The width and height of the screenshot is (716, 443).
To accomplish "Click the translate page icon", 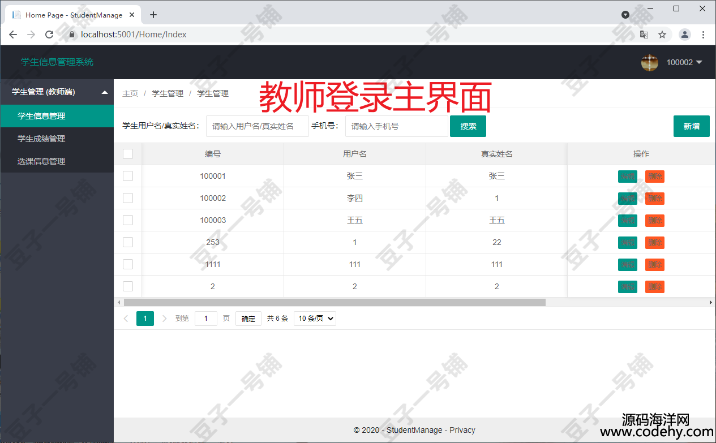I will [644, 35].
